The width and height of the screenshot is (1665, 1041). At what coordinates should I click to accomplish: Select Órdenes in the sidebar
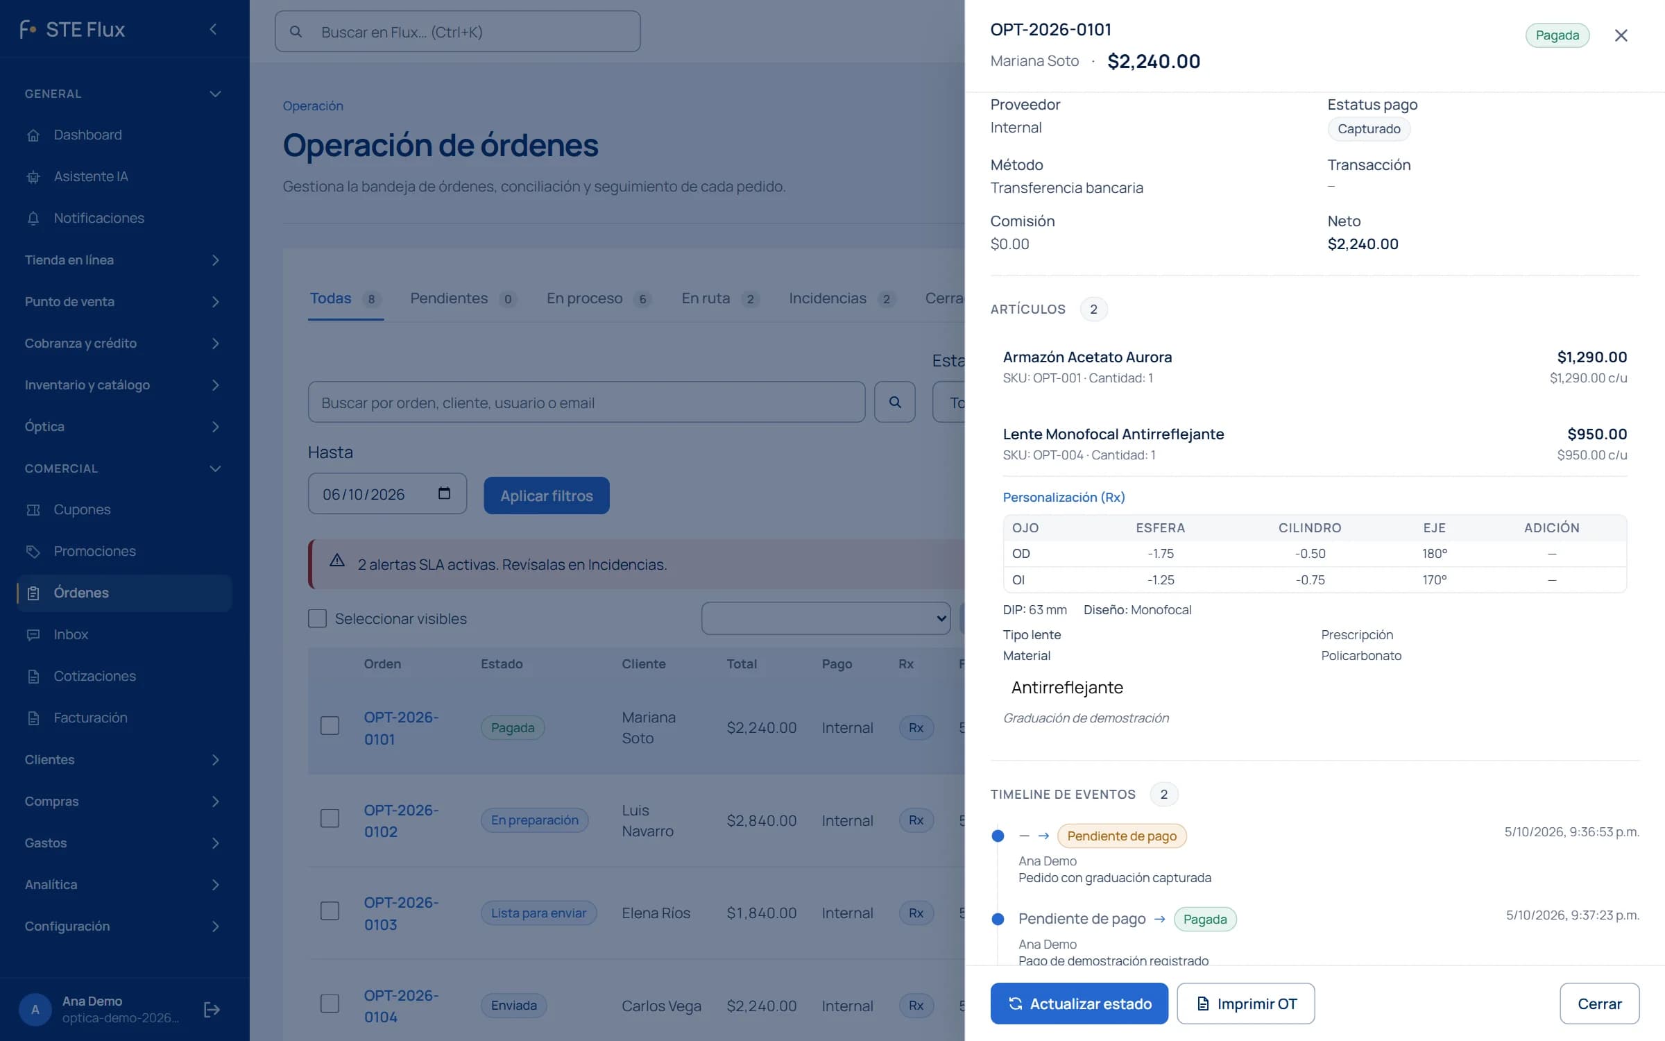coord(125,593)
